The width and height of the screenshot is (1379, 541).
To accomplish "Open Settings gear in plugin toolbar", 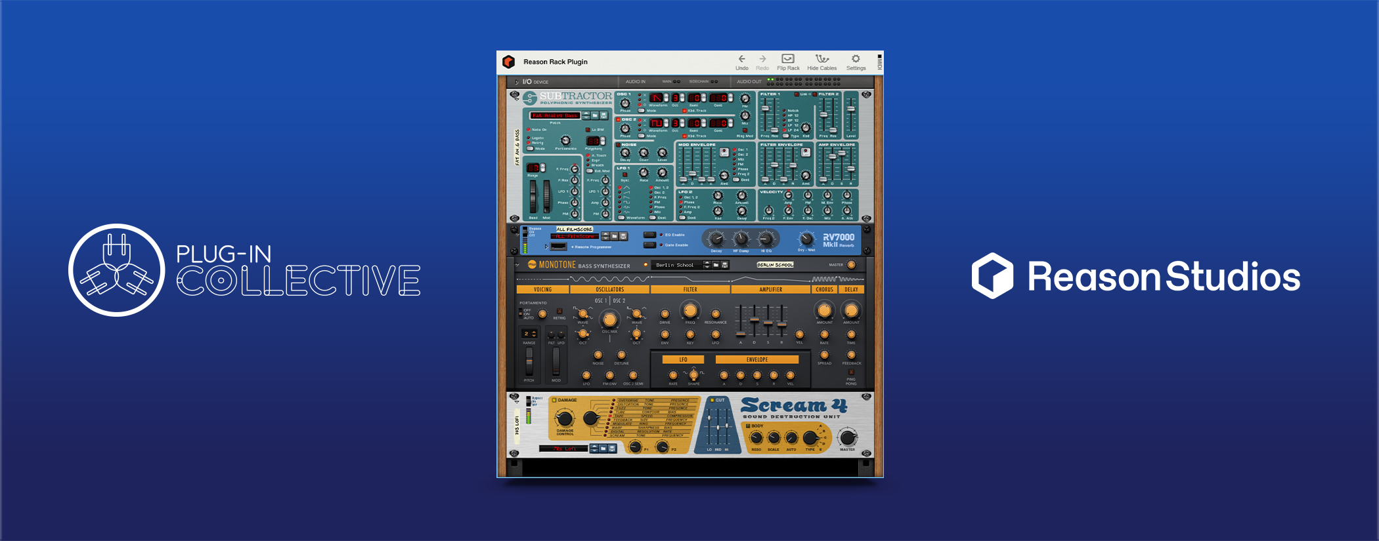I will (x=856, y=59).
